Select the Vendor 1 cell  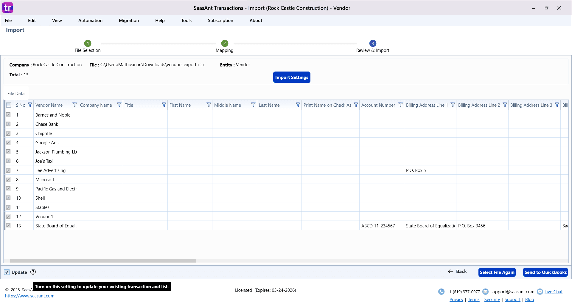[x=56, y=216]
